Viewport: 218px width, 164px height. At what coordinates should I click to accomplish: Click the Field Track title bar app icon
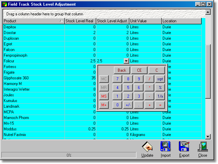[4, 4]
